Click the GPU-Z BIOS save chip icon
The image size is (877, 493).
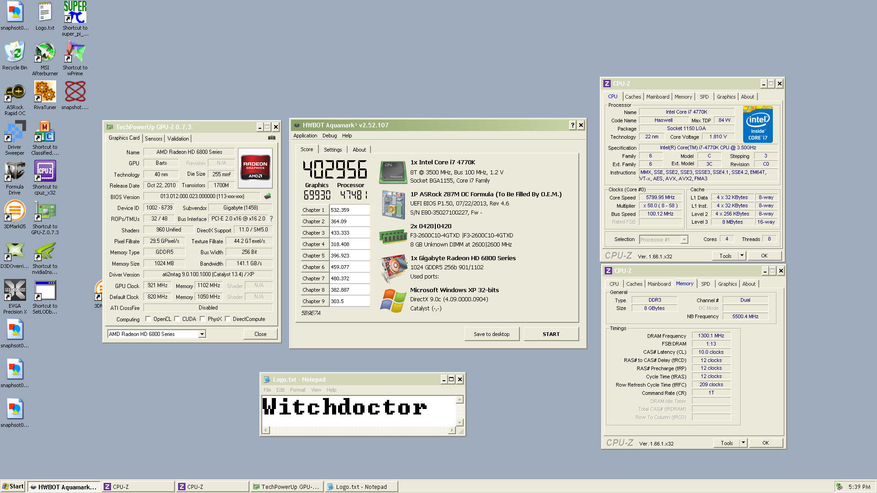(268, 196)
